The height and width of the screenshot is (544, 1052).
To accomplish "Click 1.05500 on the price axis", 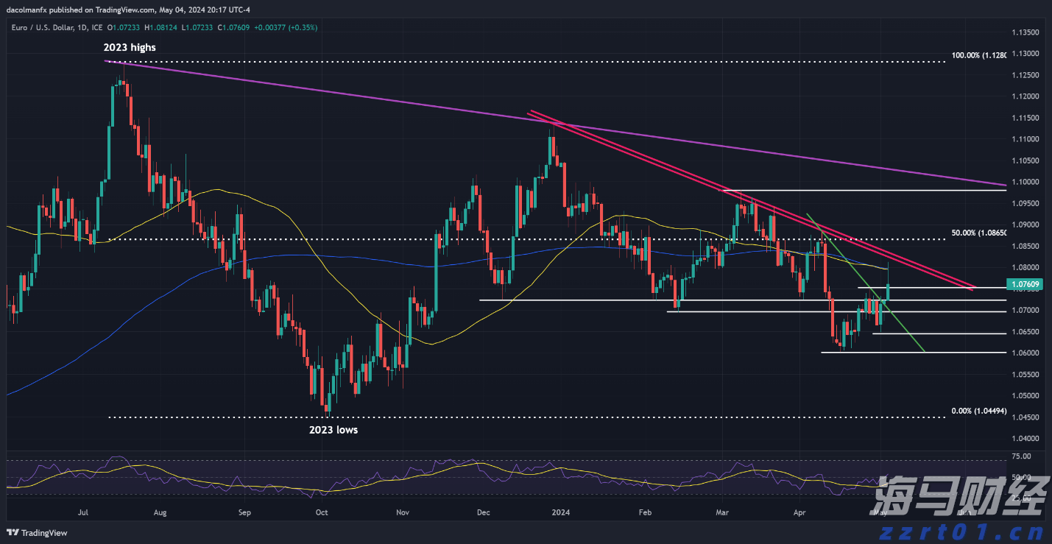I will [1025, 375].
